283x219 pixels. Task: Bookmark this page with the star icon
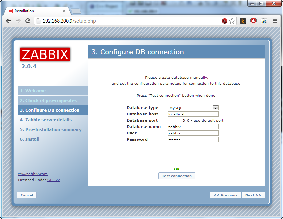pyautogui.click(x=232, y=21)
